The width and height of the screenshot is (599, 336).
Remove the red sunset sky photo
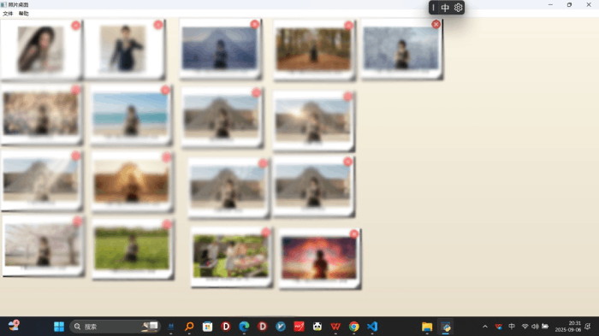[354, 233]
